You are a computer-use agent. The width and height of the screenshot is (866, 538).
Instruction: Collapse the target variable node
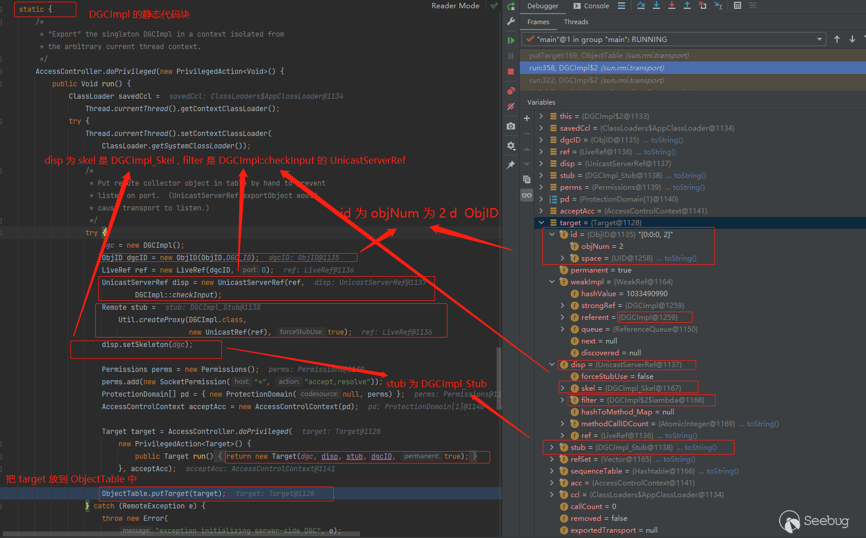[x=541, y=223]
